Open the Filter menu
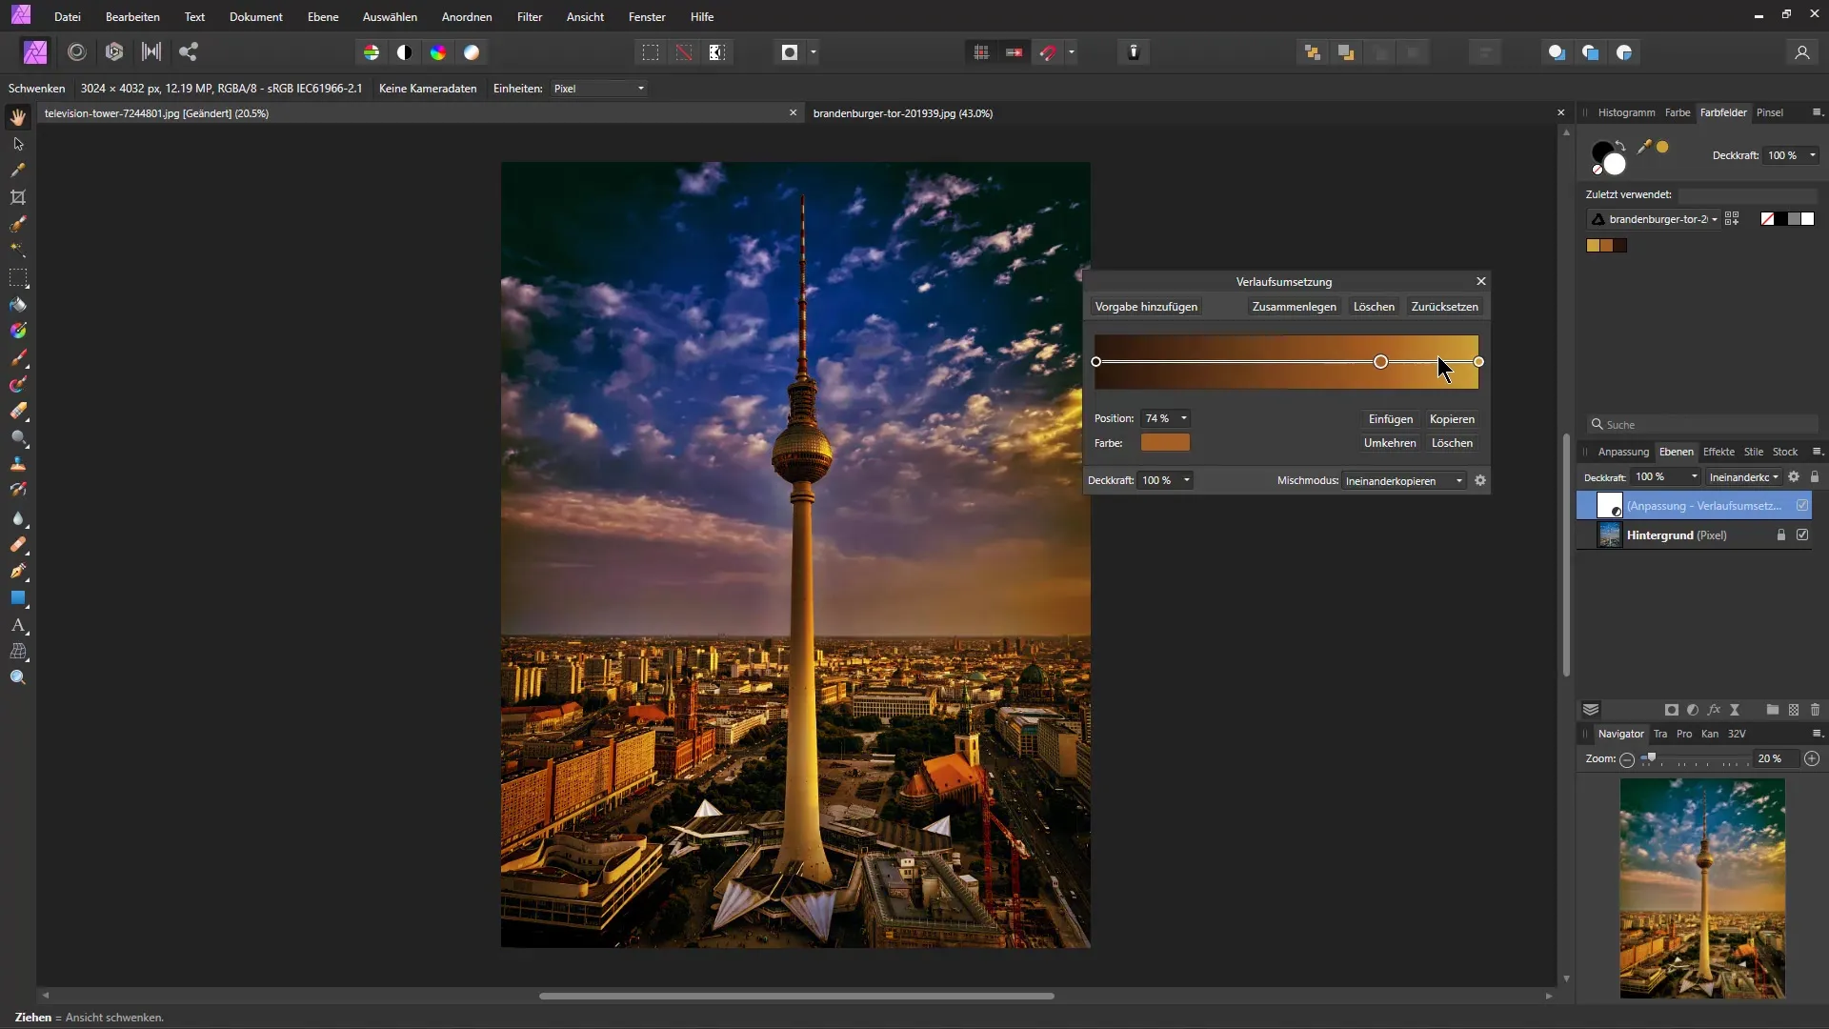Viewport: 1829px width, 1029px height. [530, 17]
